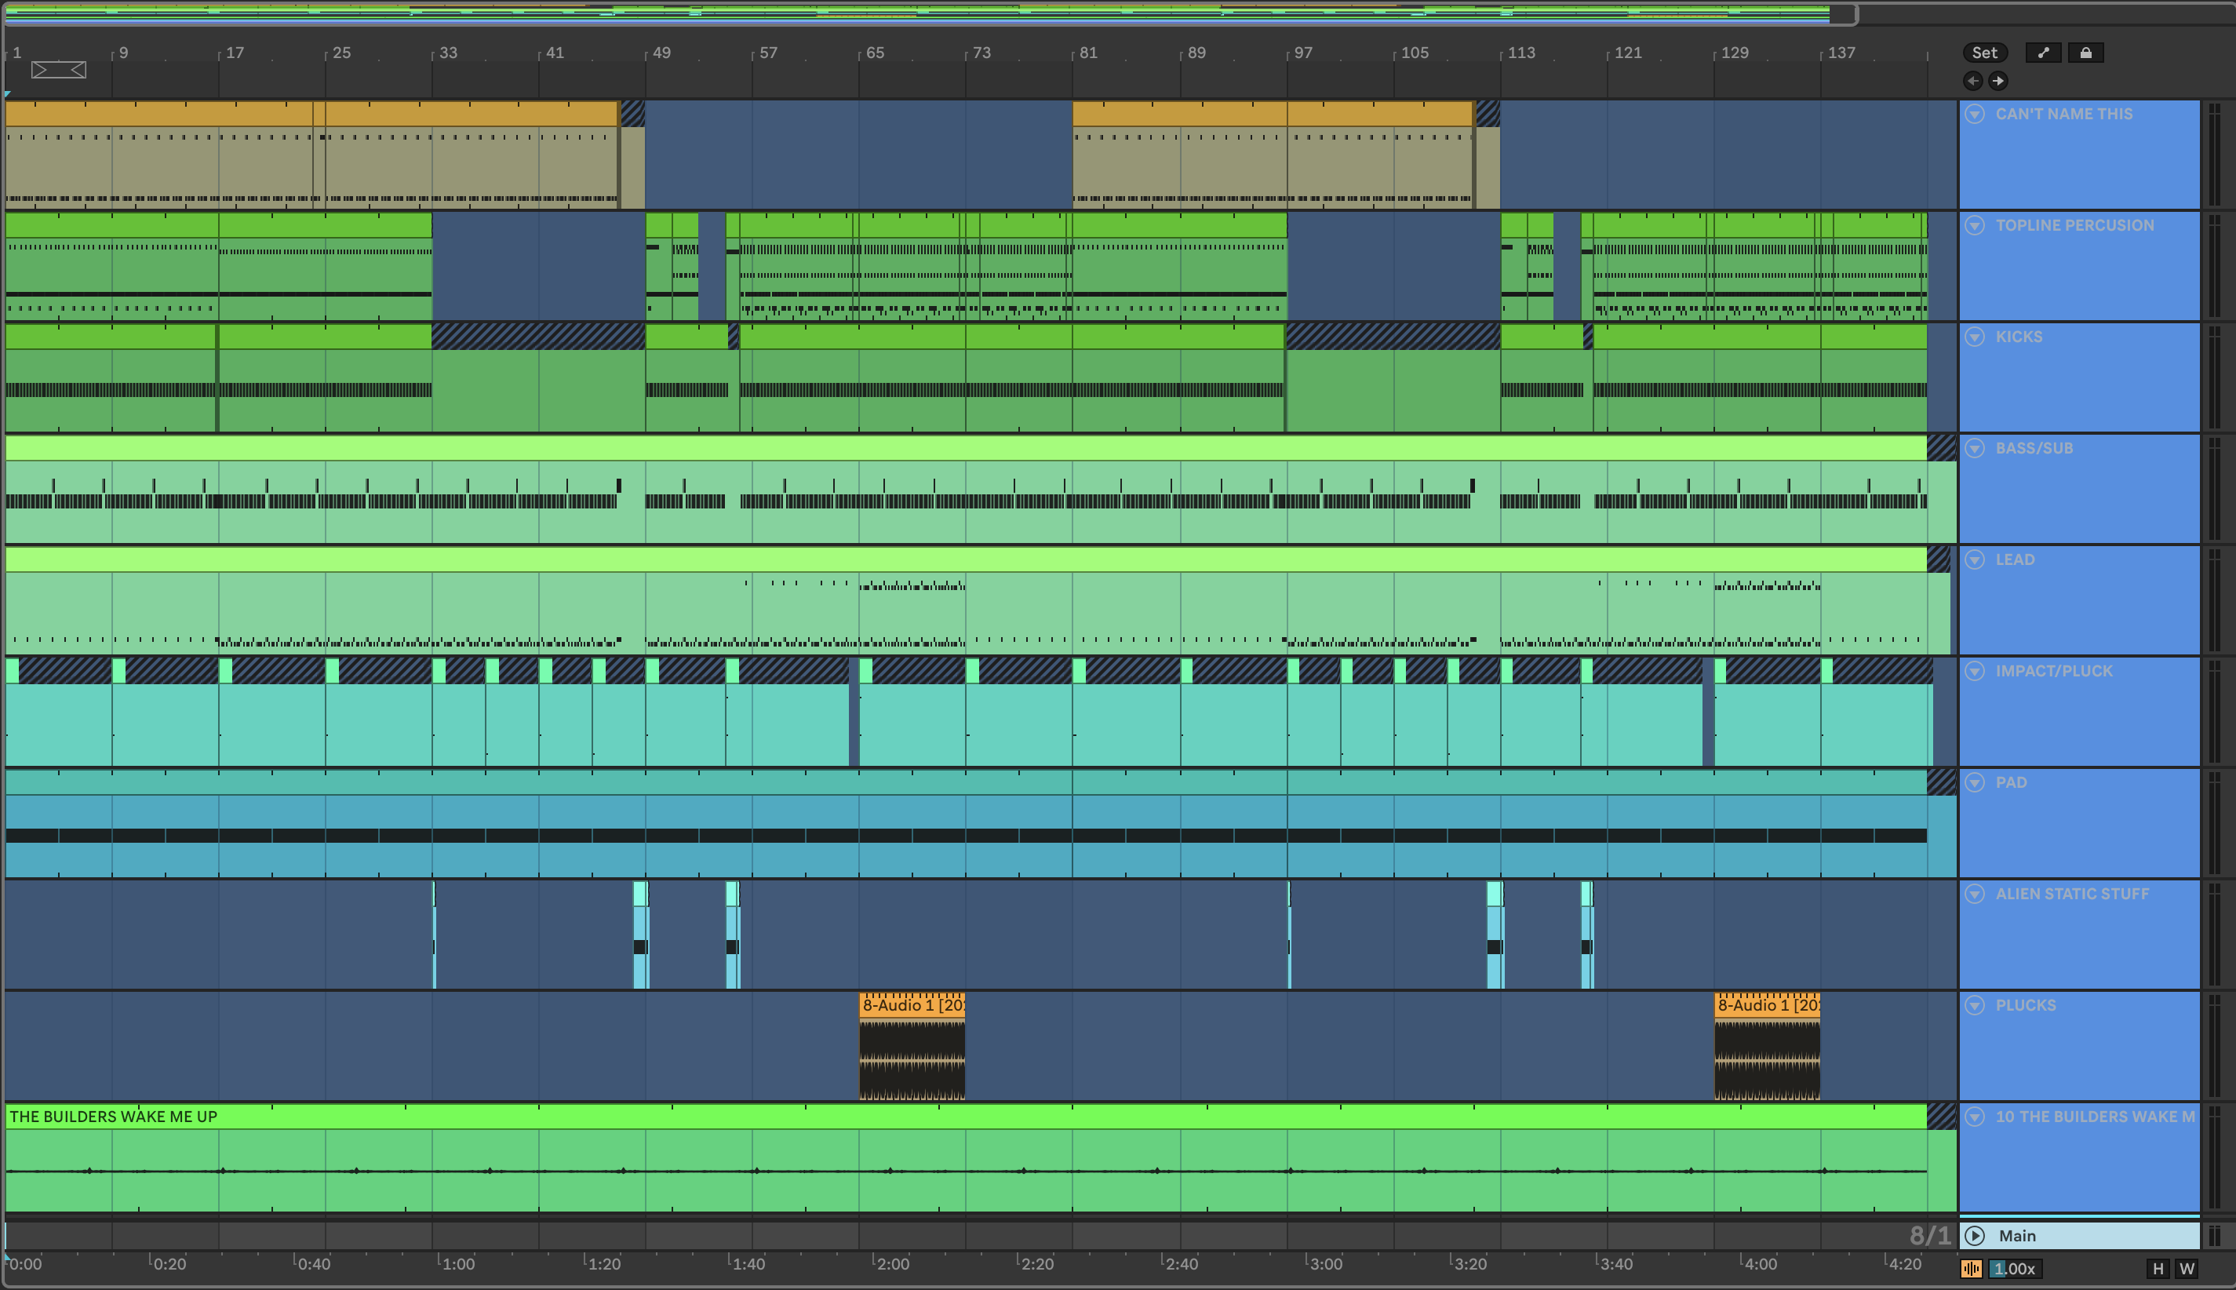Adjust the 1.00x zoom value slider
Image resolution: width=2236 pixels, height=1290 pixels.
click(x=2015, y=1269)
